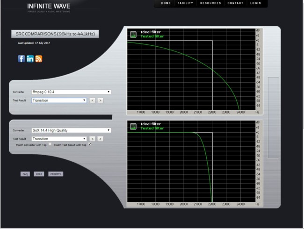Click the grid icon on the bottom graph

pos(133,127)
